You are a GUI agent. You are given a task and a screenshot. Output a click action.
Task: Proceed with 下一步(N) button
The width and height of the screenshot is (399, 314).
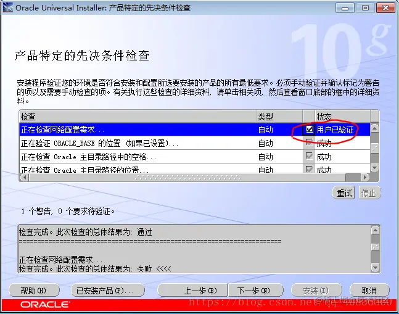click(x=255, y=291)
